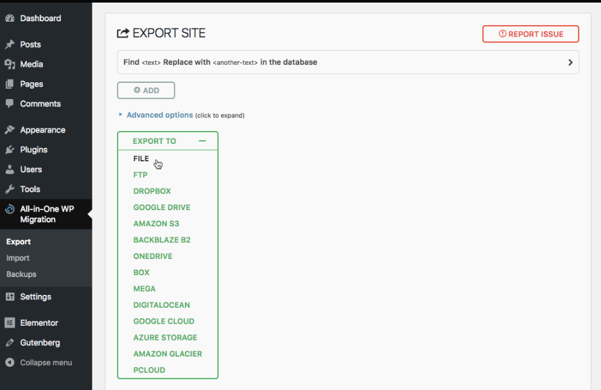Image resolution: width=601 pixels, height=390 pixels.
Task: Click the Settings sliders icon
Action: click(x=10, y=297)
